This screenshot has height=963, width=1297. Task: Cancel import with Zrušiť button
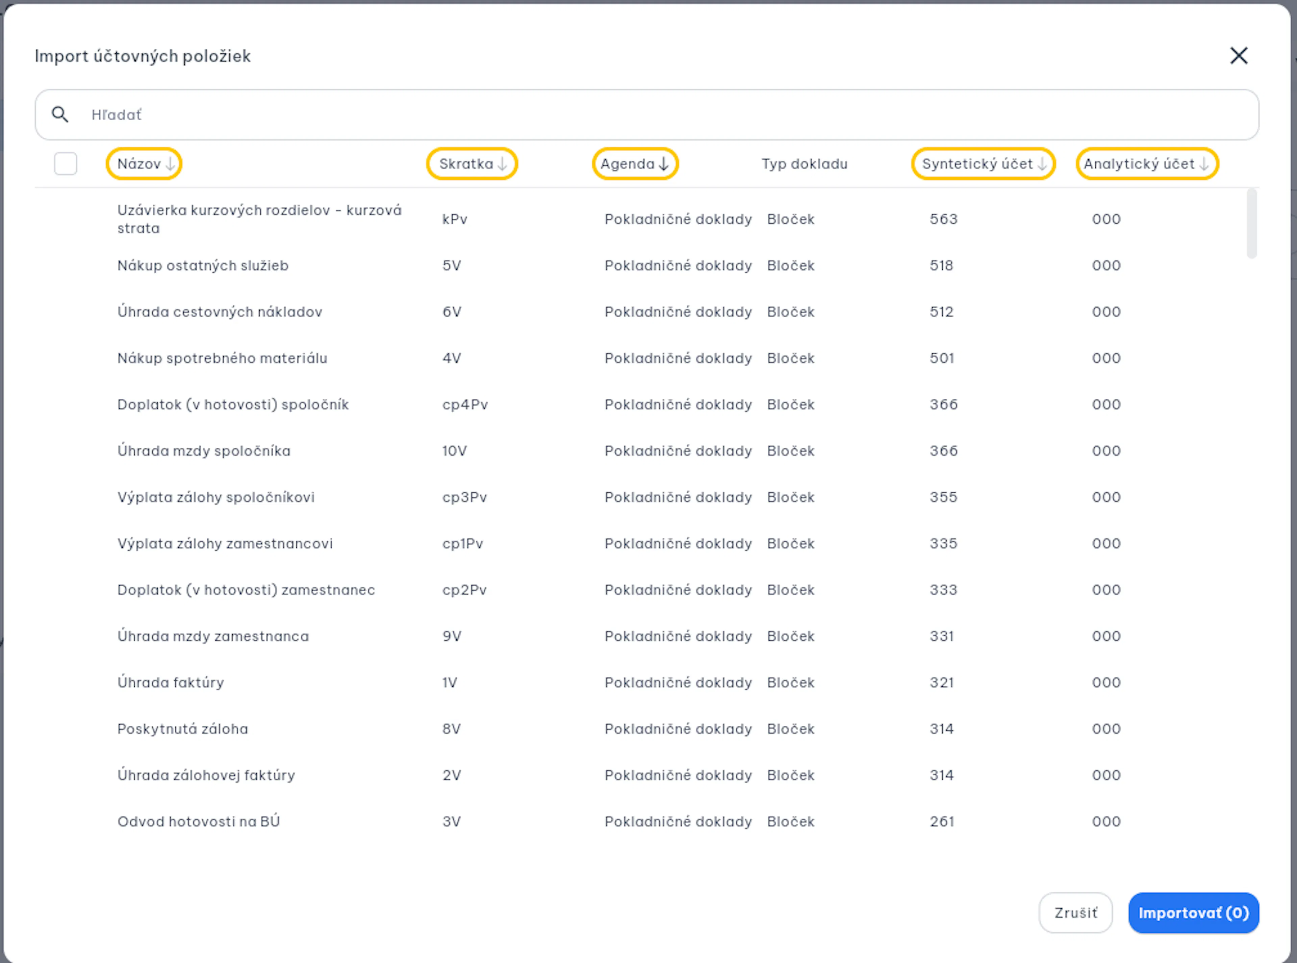pos(1075,913)
